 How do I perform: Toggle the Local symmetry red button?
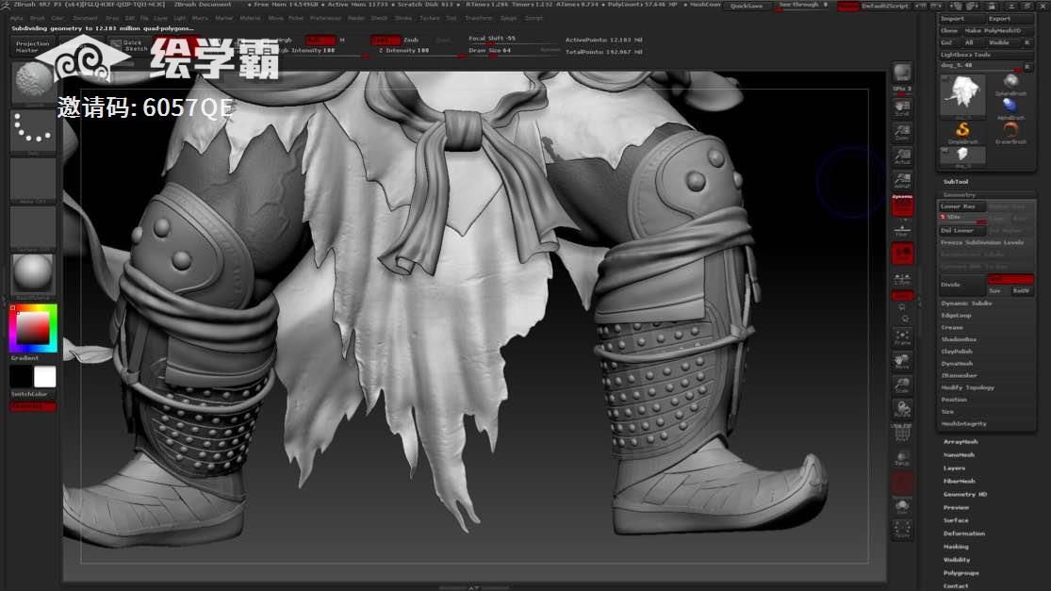902,254
